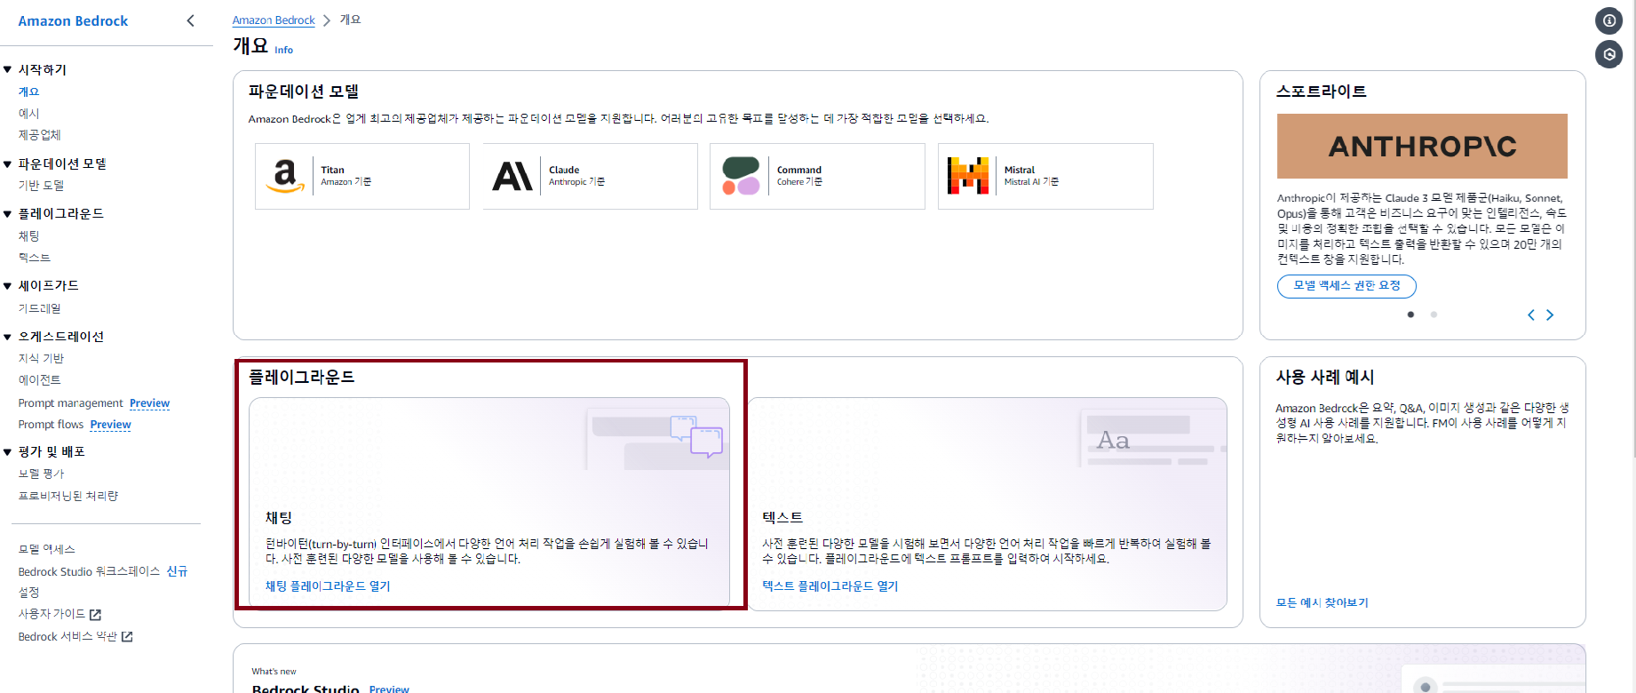Click the Claude model name text

click(564, 170)
